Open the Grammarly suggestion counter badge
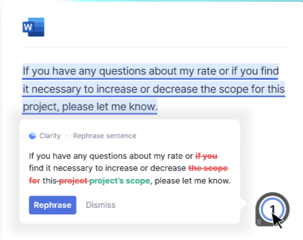303x240 pixels. [273, 210]
